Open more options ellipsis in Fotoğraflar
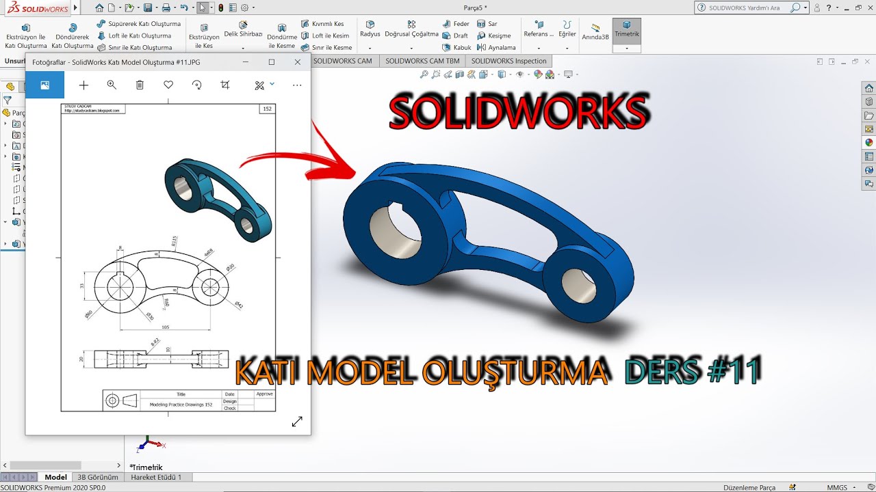 [x=297, y=85]
